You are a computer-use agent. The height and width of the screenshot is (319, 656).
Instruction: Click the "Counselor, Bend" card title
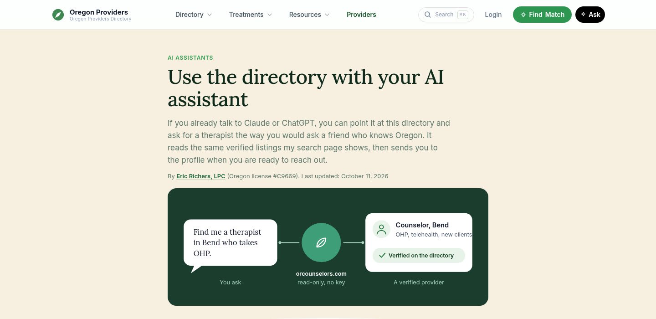(x=422, y=225)
